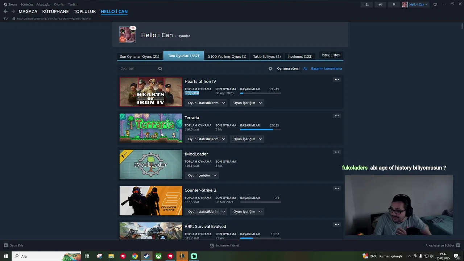Open the three-dot menu for Terraria

click(x=337, y=116)
